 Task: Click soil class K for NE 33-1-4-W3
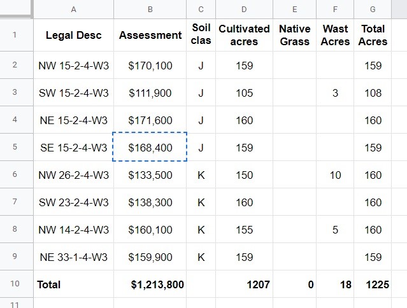pyautogui.click(x=201, y=257)
